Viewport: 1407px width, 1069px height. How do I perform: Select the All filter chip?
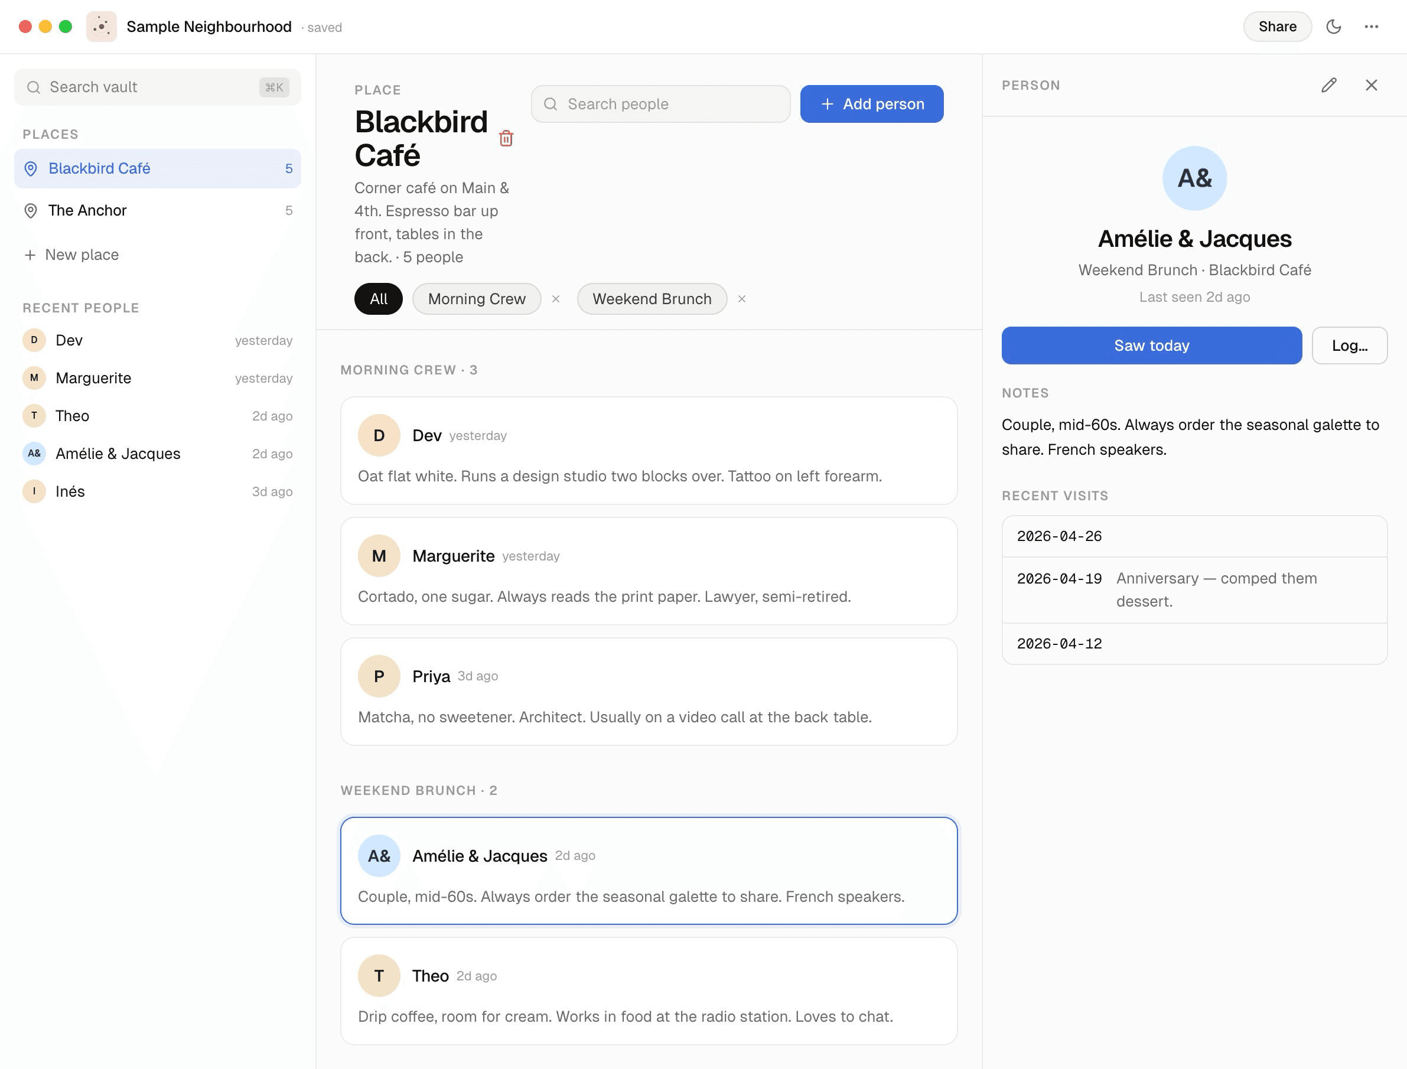378,299
